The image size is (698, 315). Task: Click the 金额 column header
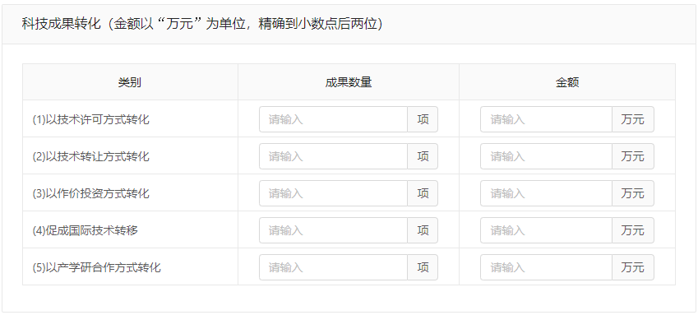tap(567, 82)
